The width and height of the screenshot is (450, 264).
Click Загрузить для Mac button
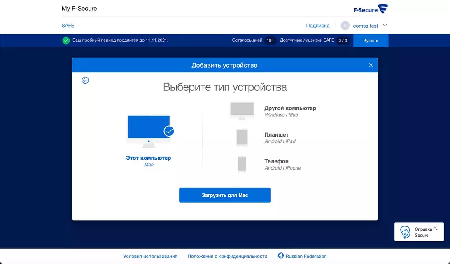pos(225,195)
